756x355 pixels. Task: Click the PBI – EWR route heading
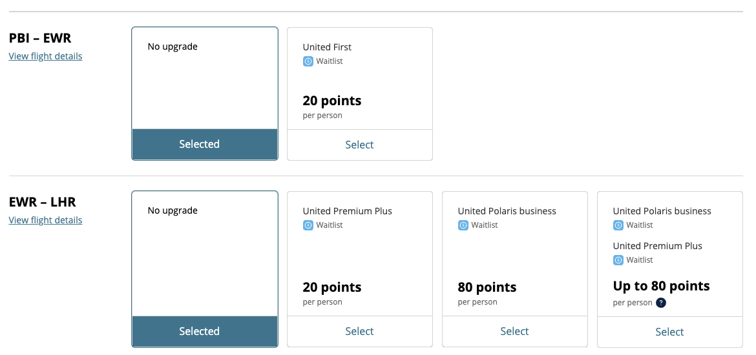point(39,38)
